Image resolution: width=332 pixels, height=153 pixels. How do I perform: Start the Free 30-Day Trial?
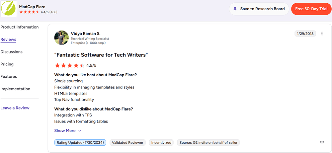coord(311,9)
